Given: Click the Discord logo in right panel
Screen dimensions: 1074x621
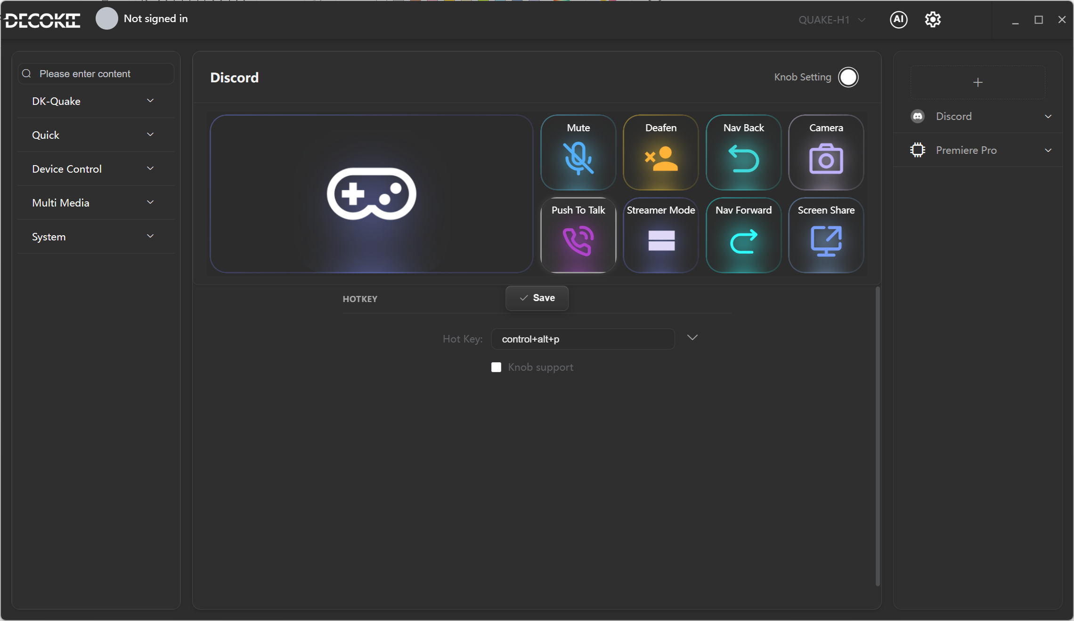Looking at the screenshot, I should [x=918, y=116].
